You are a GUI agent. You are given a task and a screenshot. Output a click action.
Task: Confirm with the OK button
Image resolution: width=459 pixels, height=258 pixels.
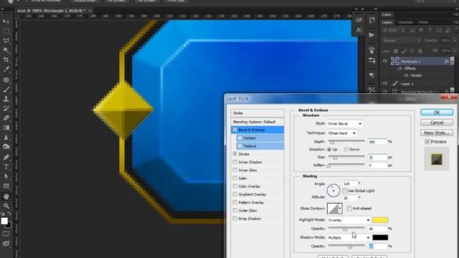[x=437, y=113]
